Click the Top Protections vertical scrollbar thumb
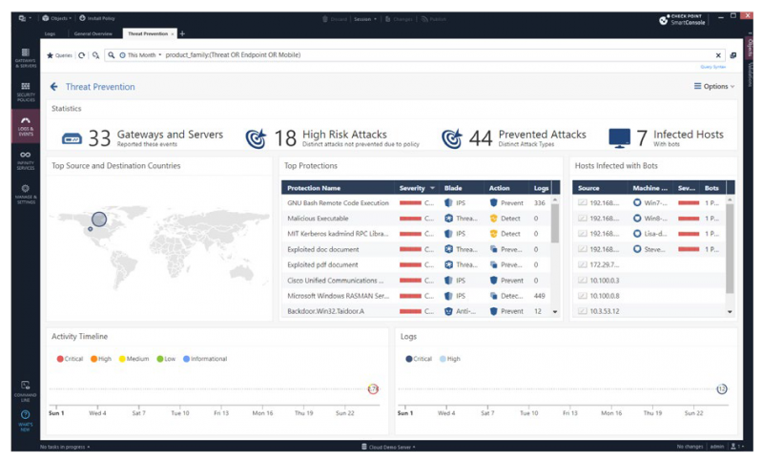This screenshot has height=461, width=763. (x=555, y=223)
